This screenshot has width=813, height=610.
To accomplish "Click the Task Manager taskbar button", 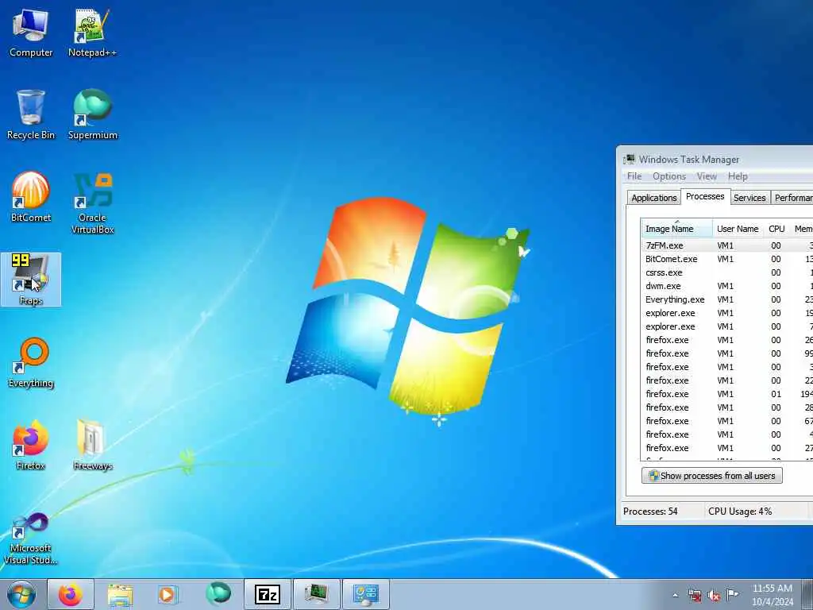I will pyautogui.click(x=317, y=594).
